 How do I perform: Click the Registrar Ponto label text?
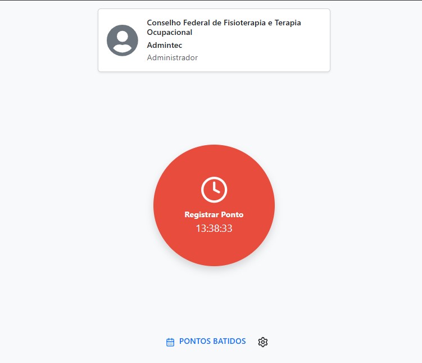(x=214, y=214)
